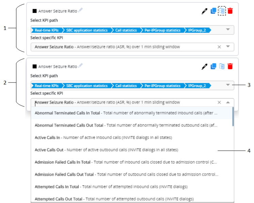Image resolution: width=254 pixels, height=203 pixels.
Task: Click the black color swatch in first card
Action: (34, 11)
